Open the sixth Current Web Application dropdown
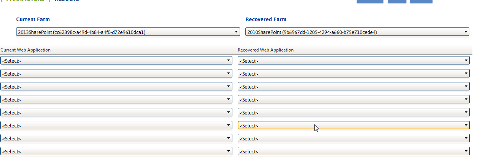This screenshot has height=161, width=482. [116, 125]
